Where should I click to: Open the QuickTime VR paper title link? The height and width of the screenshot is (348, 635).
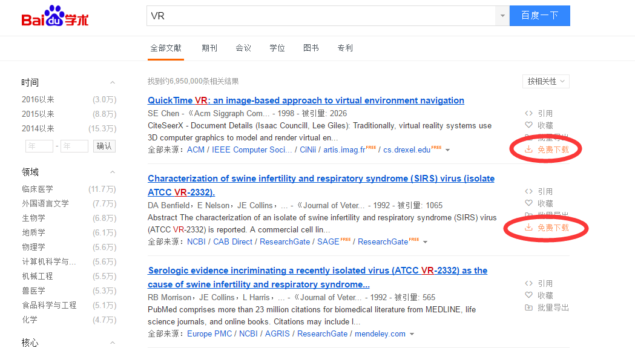[306, 100]
